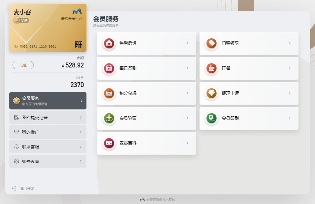Open 我的提交记录 in the sidebar
Image resolution: width=315 pixels, height=204 pixels.
coord(48,117)
